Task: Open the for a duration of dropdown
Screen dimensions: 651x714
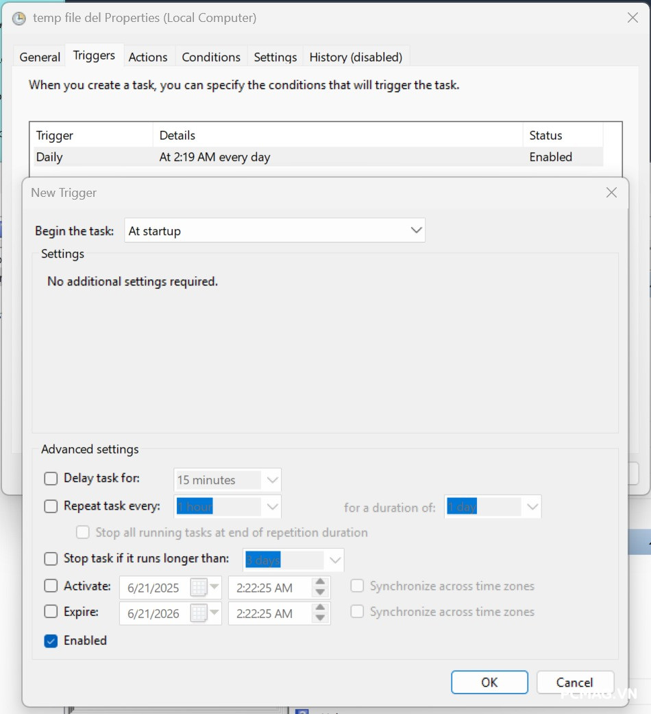Action: pyautogui.click(x=532, y=506)
